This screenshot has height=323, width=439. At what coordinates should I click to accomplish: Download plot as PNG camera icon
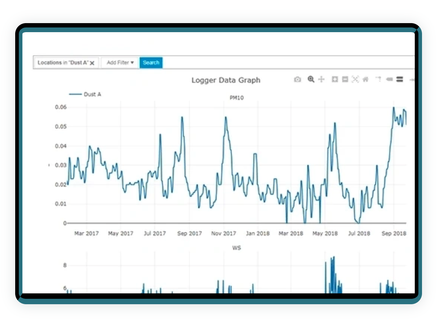click(x=297, y=79)
